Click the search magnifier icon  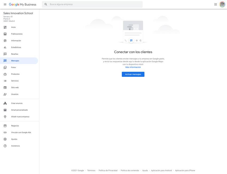tap(46, 4)
